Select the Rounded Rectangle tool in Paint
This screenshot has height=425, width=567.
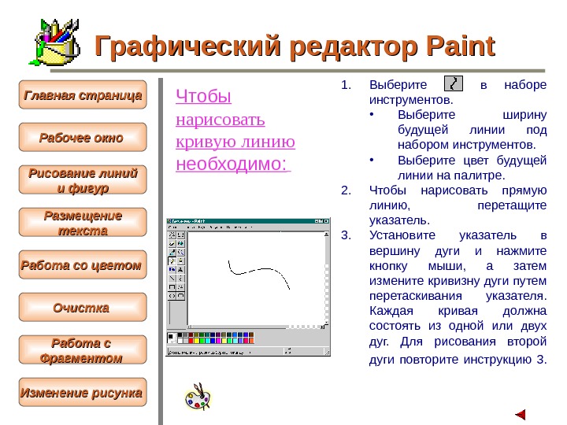[180, 296]
